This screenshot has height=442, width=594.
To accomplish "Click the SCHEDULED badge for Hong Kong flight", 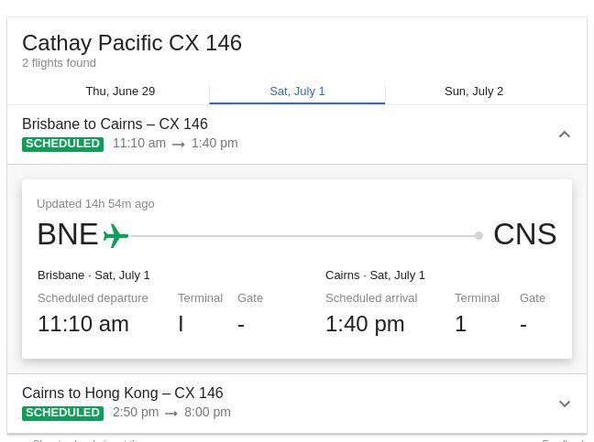I will (x=62, y=413).
